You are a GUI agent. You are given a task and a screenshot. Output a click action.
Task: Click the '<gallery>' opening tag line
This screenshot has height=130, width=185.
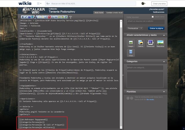[x=24, y=109]
